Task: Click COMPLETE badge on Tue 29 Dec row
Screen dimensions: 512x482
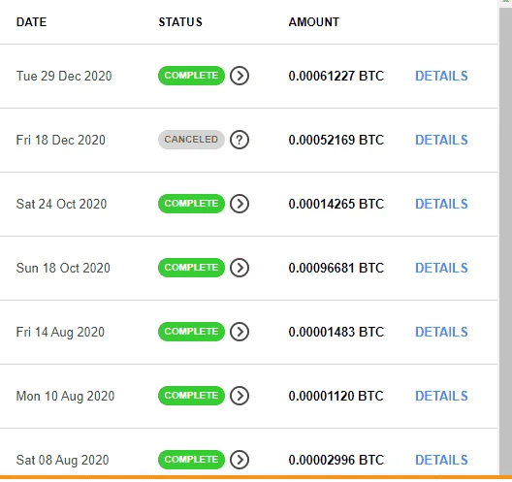Action: coord(191,76)
